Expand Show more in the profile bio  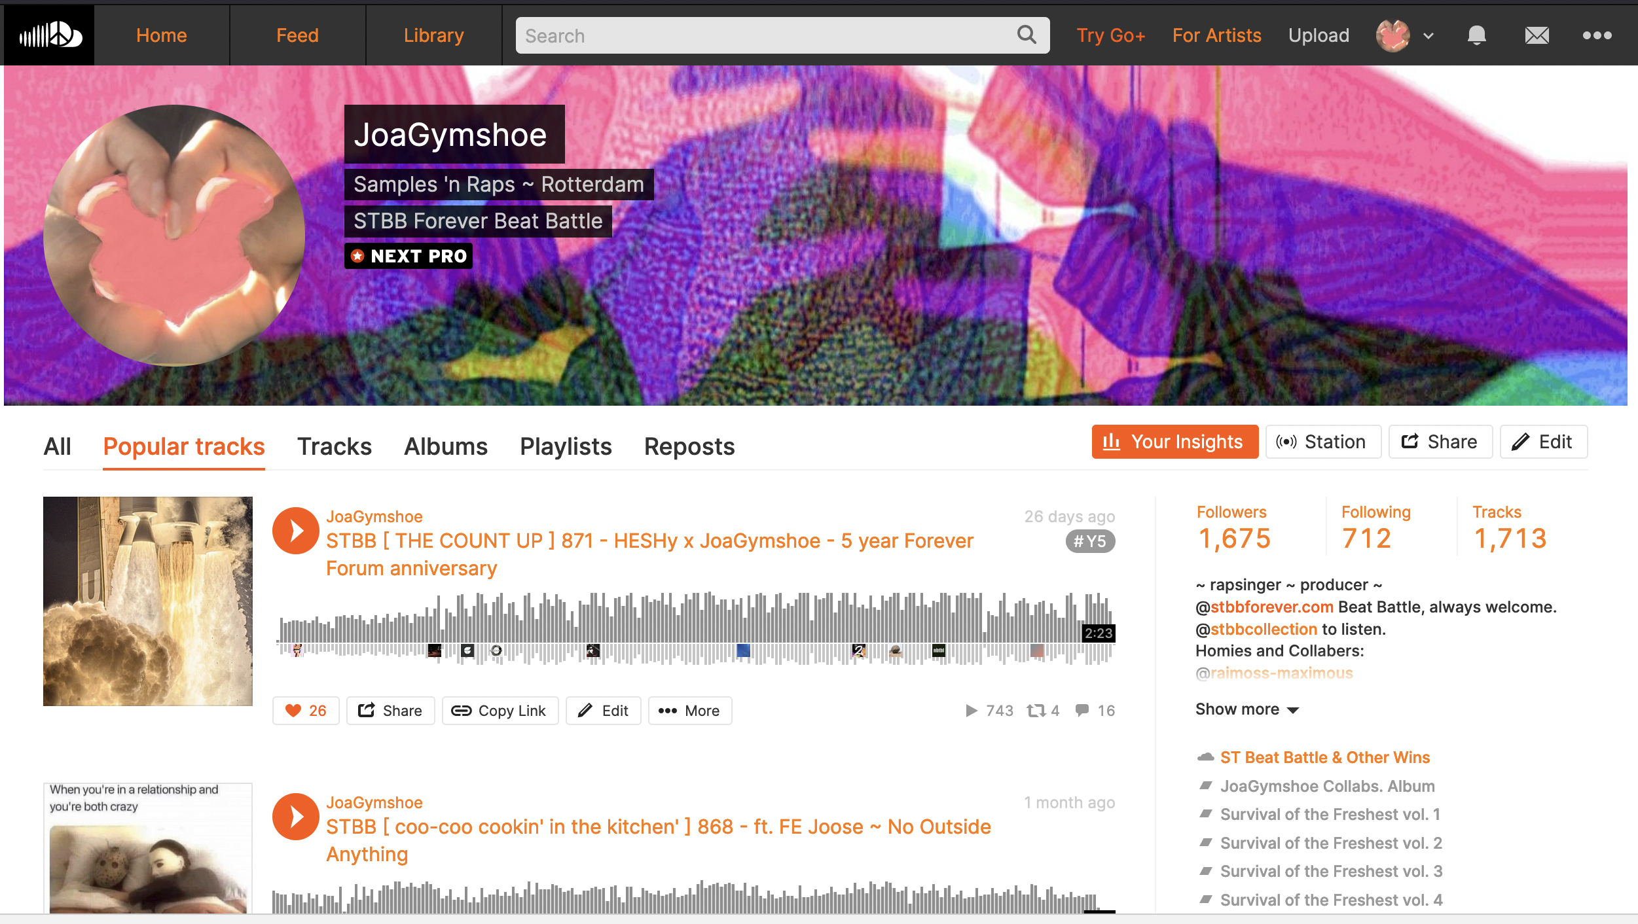tap(1247, 709)
